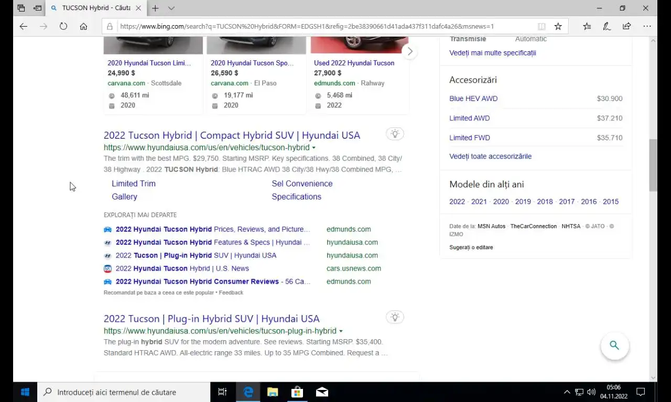Open the browser home page
This screenshot has height=402, width=671.
click(x=83, y=26)
